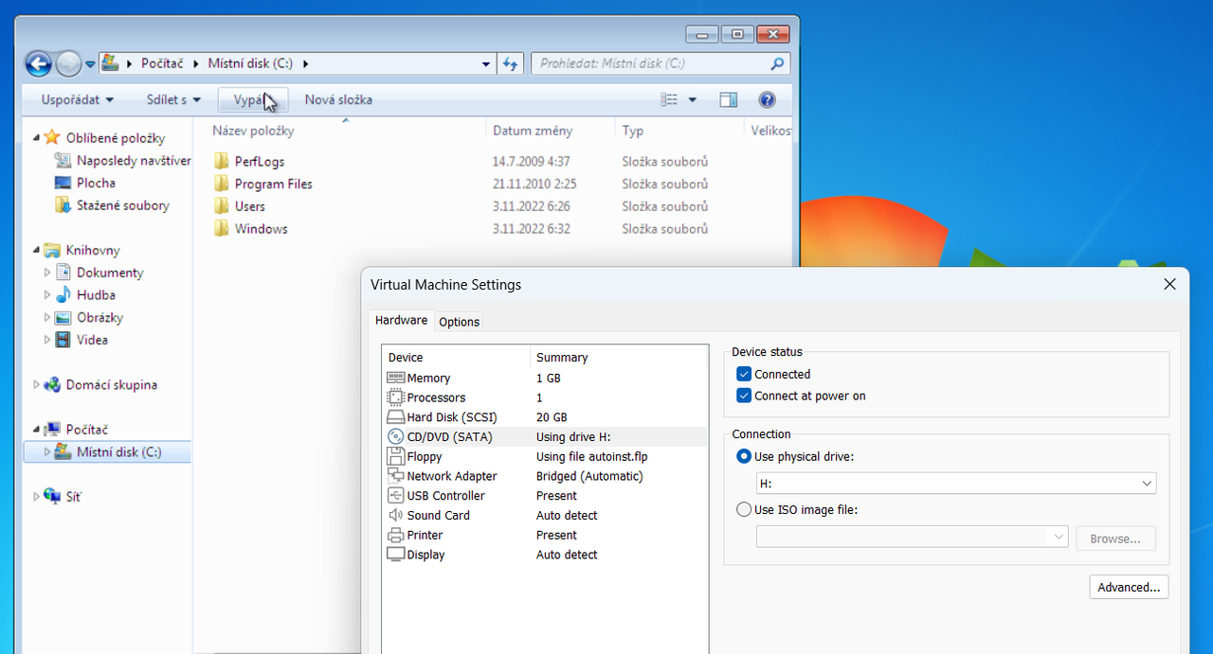The height and width of the screenshot is (654, 1213).
Task: Open the Uspořádat menu
Action: pyautogui.click(x=78, y=99)
